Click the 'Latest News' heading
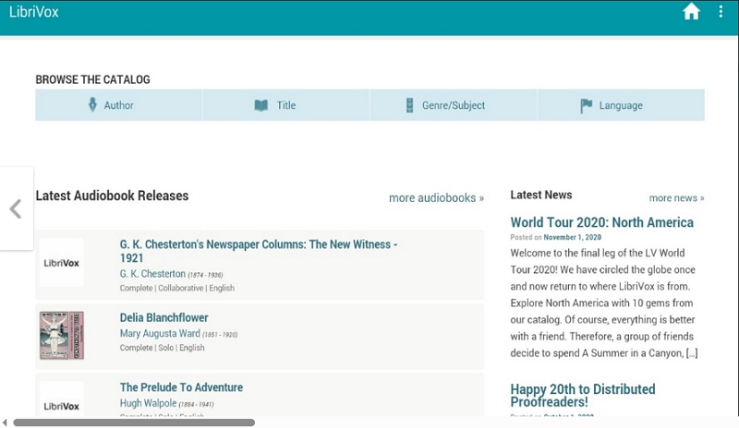Viewport: 739px width, 428px height. point(541,195)
